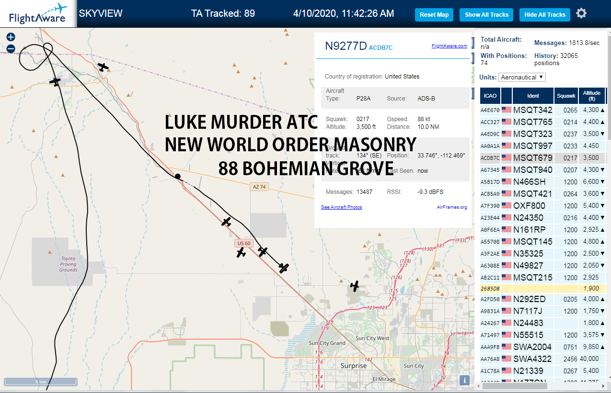Click the US flag in the N466SH row
The height and width of the screenshot is (393, 611).
click(x=507, y=182)
